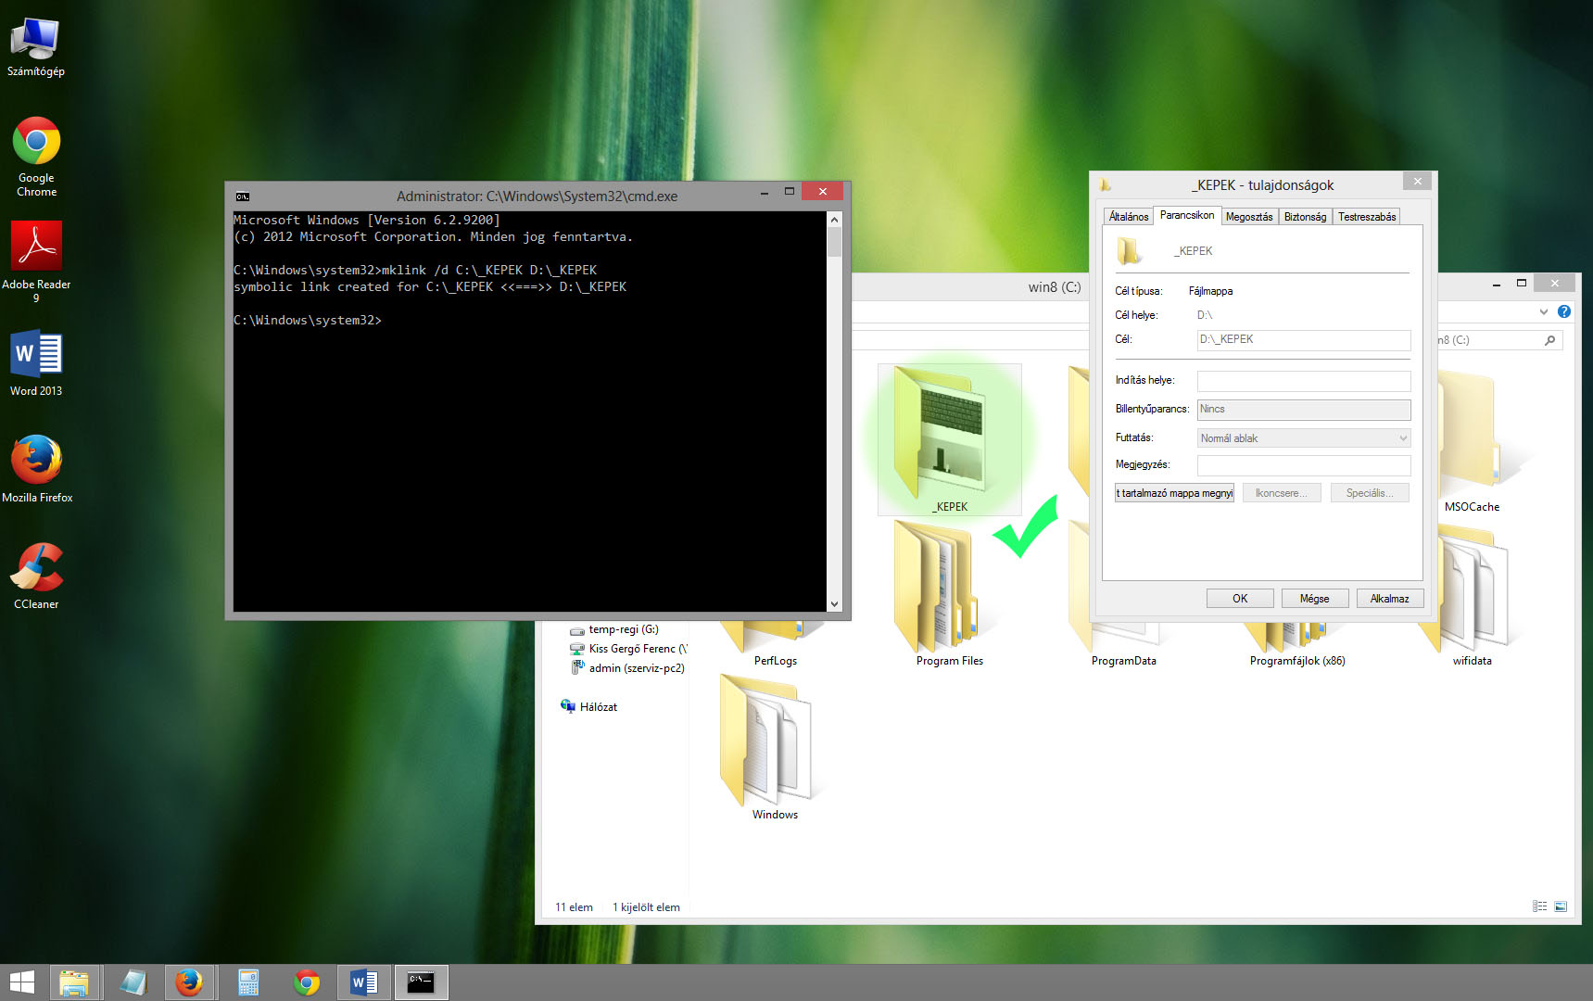Switch to the Általános tab
This screenshot has height=1001, width=1593.
(1128, 217)
